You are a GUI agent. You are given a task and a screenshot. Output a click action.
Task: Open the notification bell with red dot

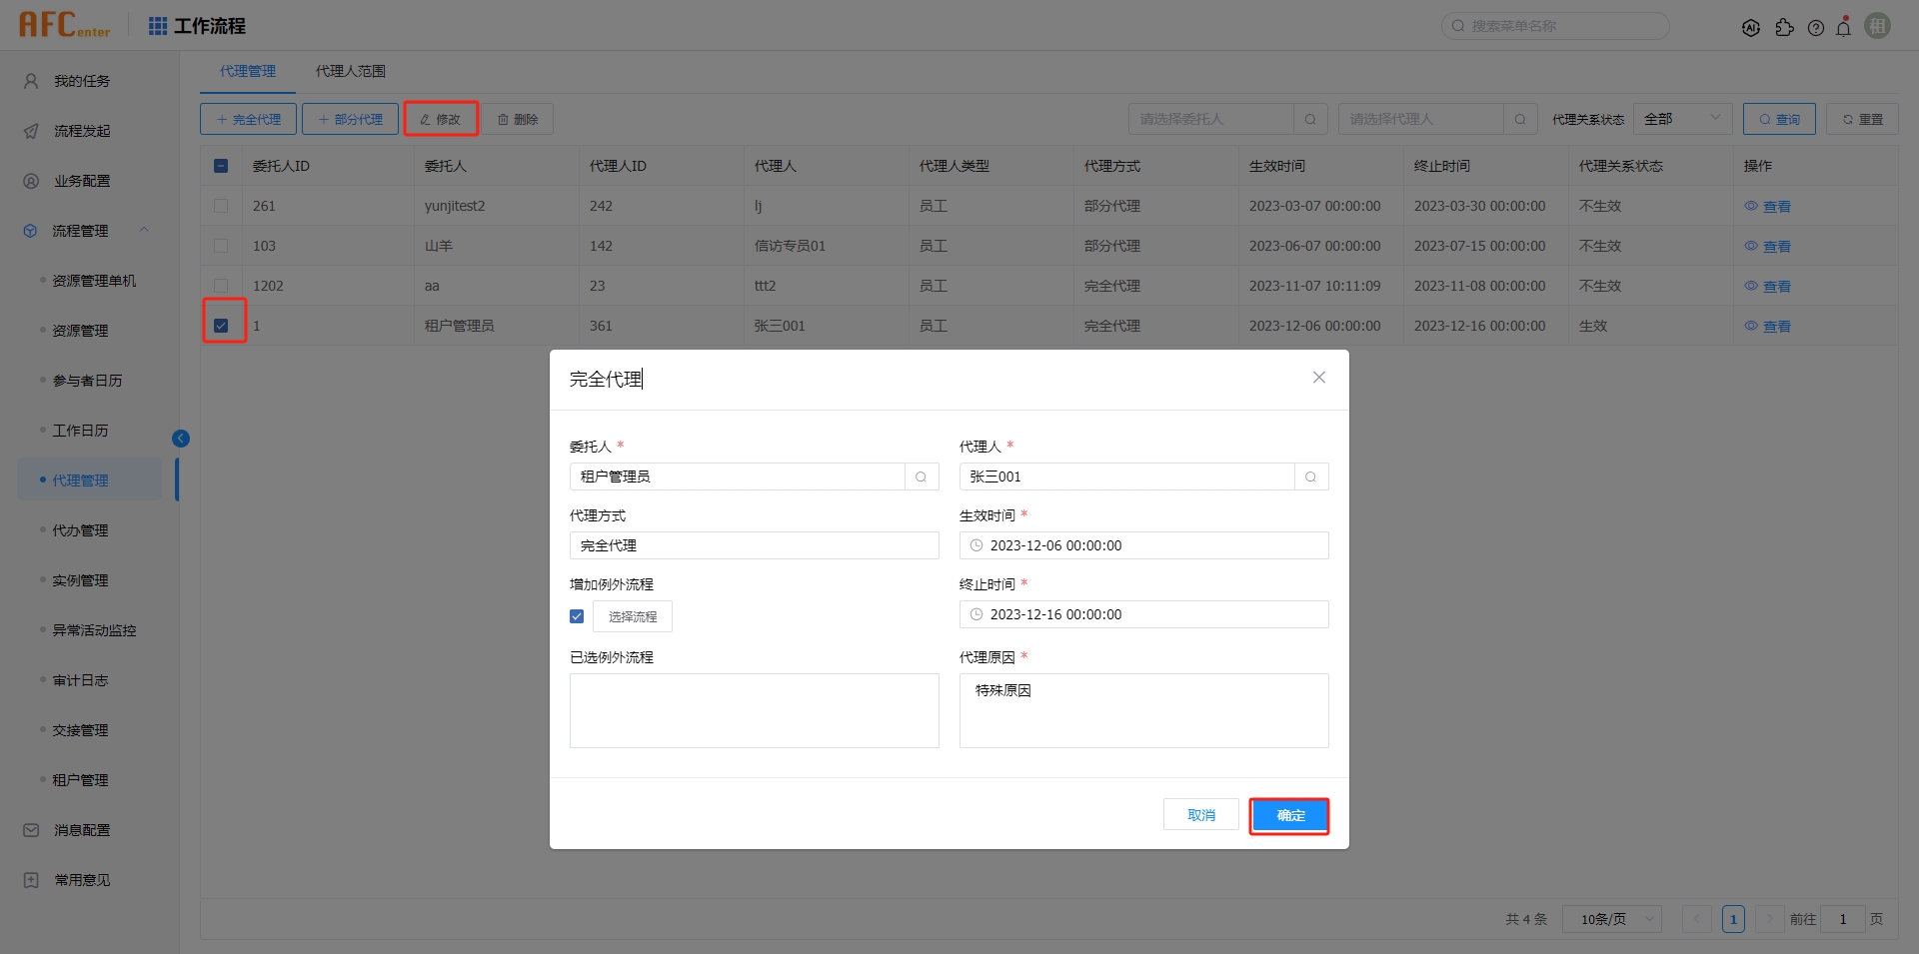pyautogui.click(x=1844, y=27)
